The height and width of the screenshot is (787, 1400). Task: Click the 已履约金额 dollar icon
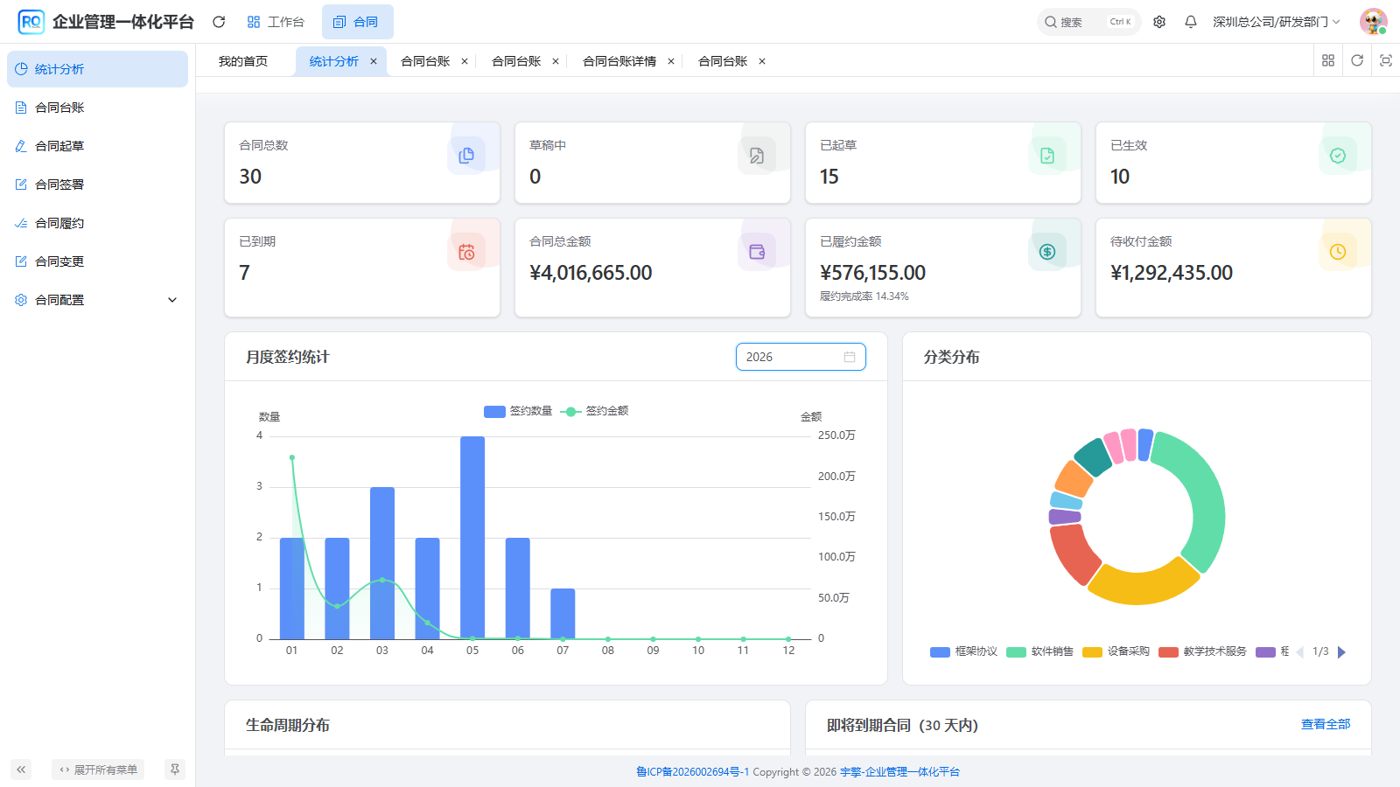[x=1047, y=252]
